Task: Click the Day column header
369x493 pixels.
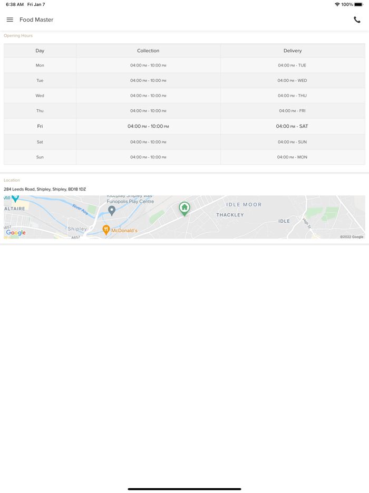Action: tap(40, 51)
